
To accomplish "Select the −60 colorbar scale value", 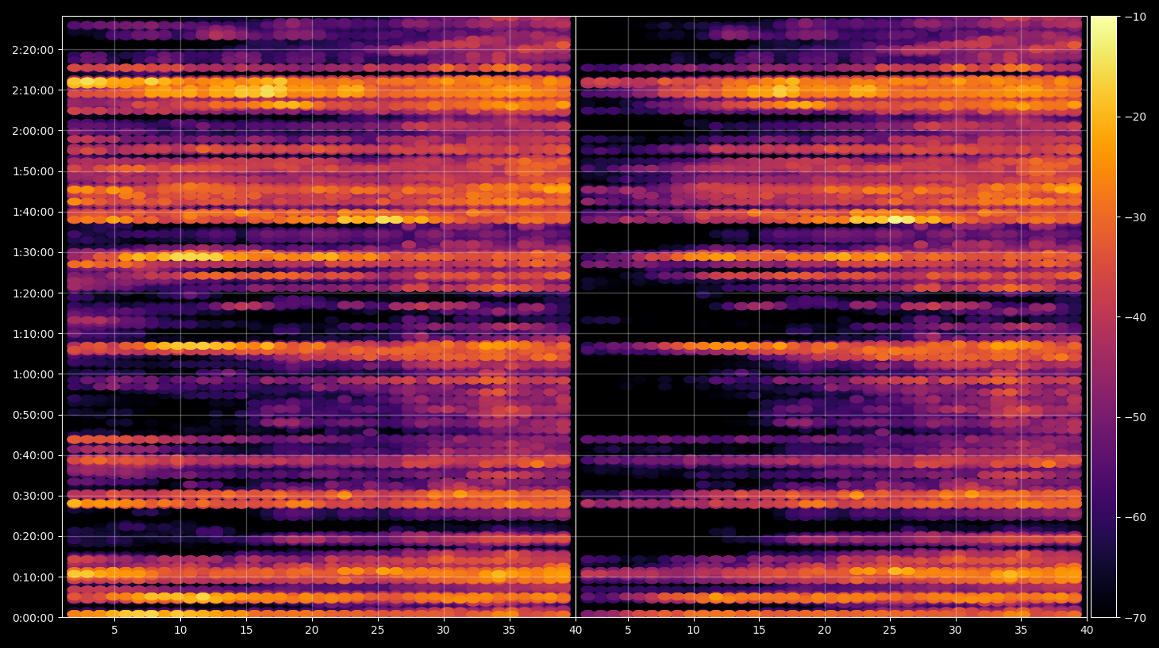I will pos(1135,517).
